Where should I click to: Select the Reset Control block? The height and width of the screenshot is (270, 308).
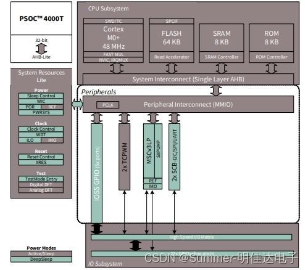(x=41, y=157)
